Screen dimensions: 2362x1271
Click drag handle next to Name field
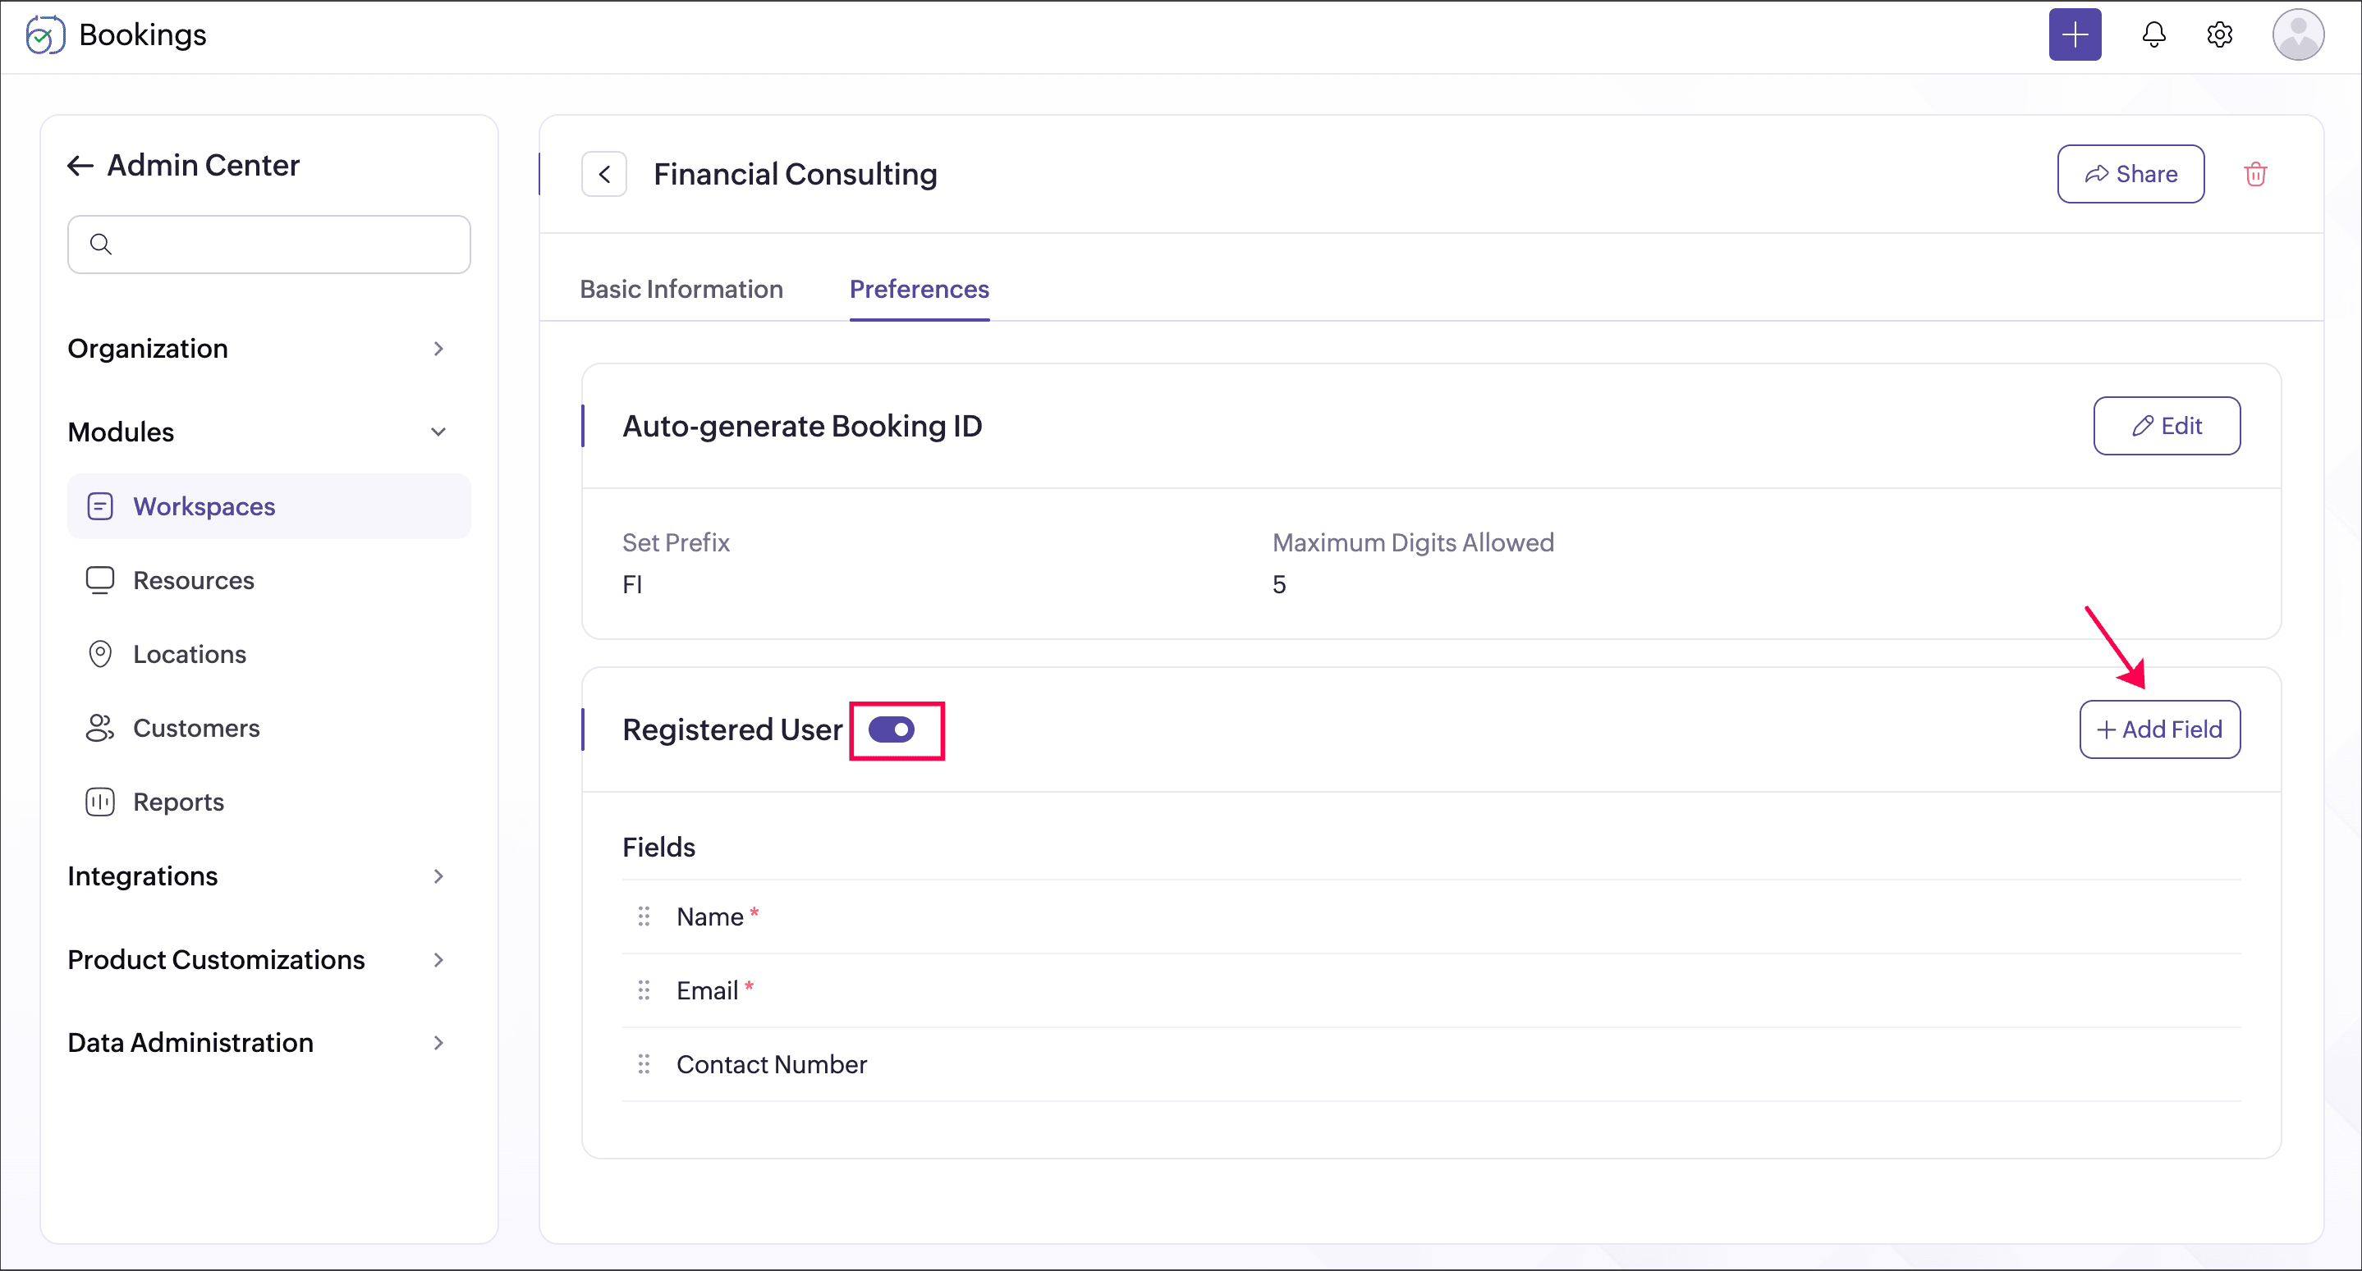644,917
